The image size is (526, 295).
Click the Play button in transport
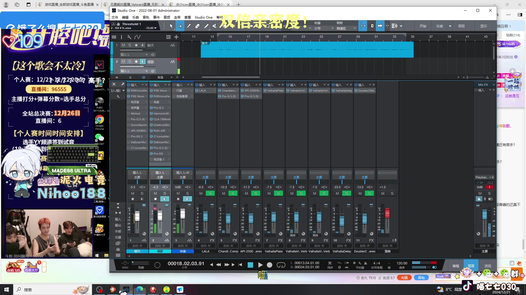click(260, 265)
